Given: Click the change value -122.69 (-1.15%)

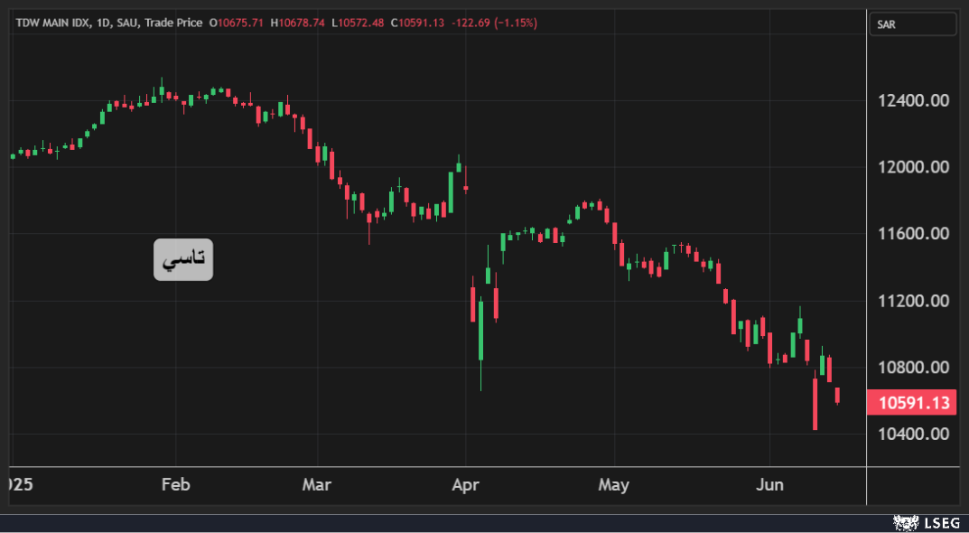Looking at the screenshot, I should [494, 23].
